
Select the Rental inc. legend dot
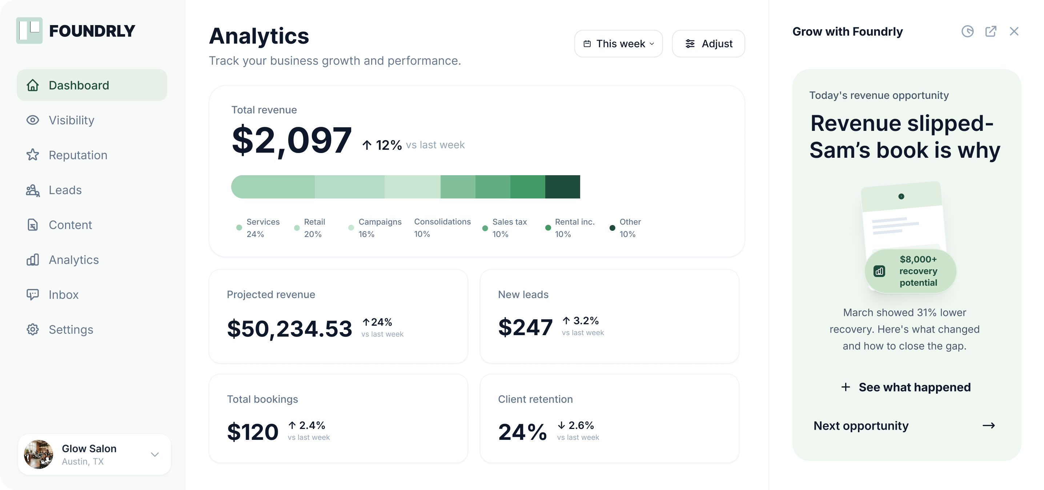[548, 228]
